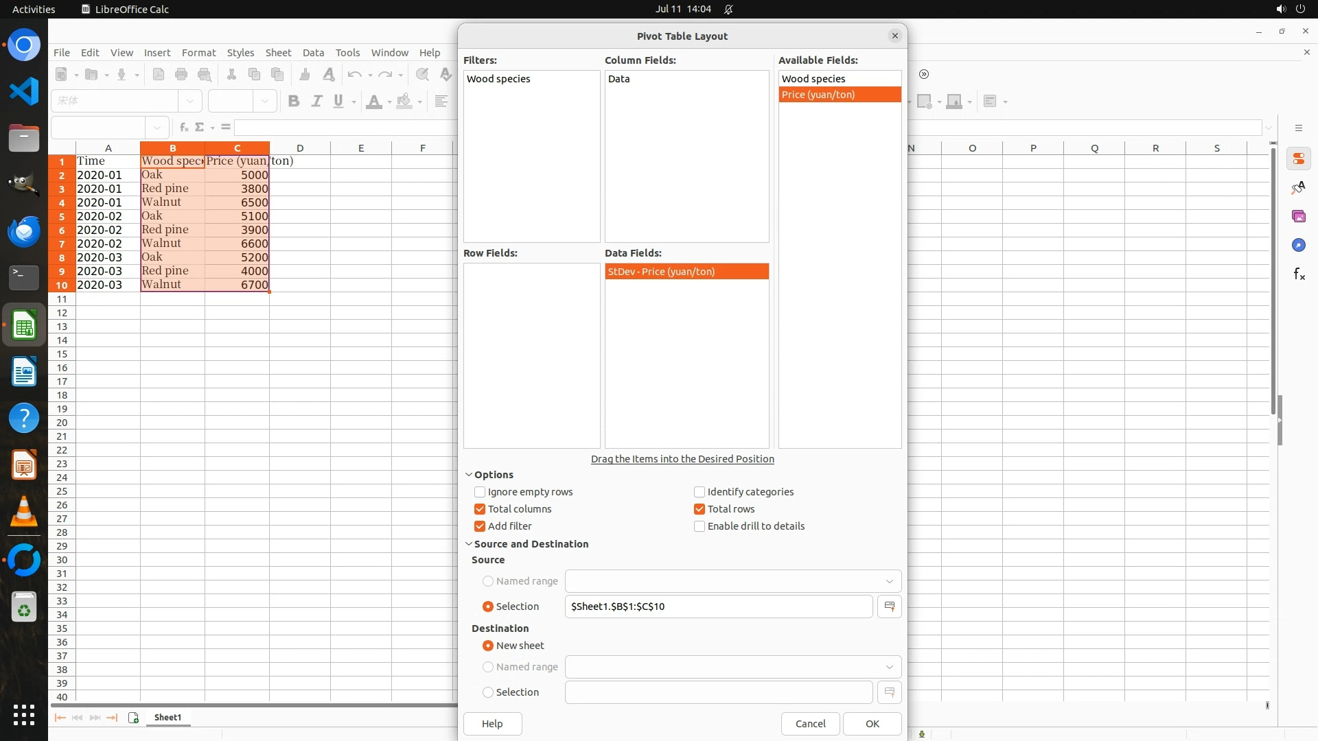Click the shrink button beside source Selection field

tap(889, 607)
